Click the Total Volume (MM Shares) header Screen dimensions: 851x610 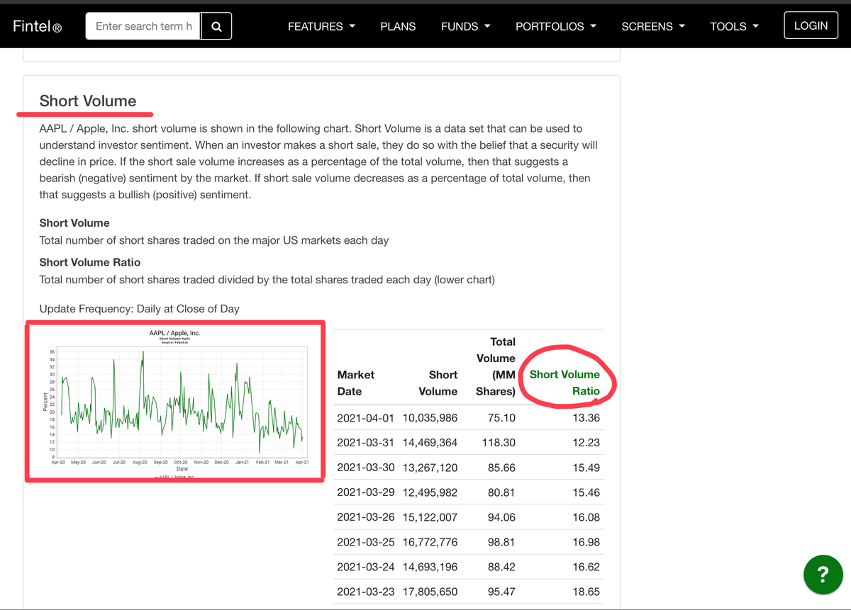pos(496,366)
